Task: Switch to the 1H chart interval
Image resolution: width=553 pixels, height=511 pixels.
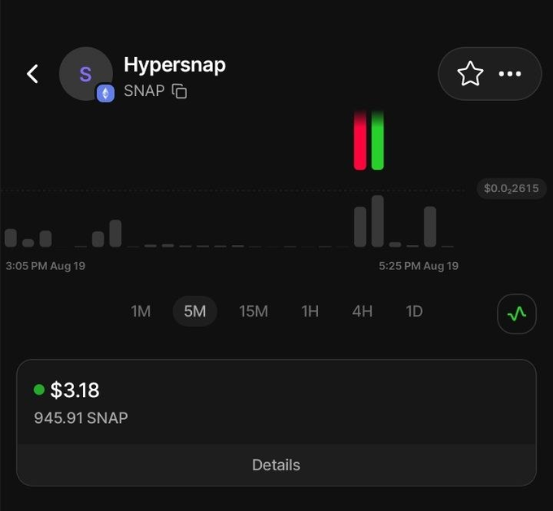Action: click(310, 312)
